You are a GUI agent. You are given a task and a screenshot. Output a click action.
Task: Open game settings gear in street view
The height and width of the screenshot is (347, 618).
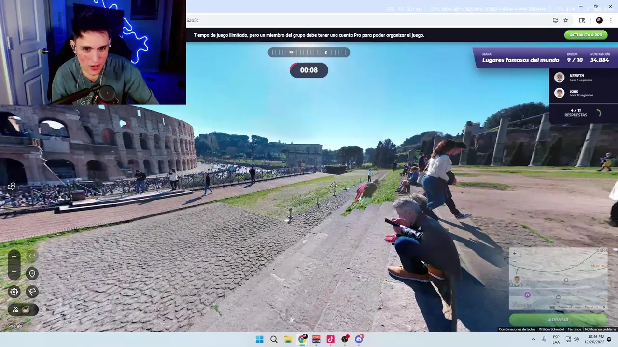tap(14, 292)
